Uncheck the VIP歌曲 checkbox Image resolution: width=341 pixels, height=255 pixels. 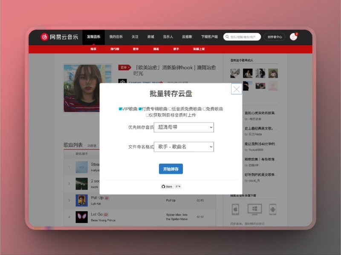[x=120, y=109]
